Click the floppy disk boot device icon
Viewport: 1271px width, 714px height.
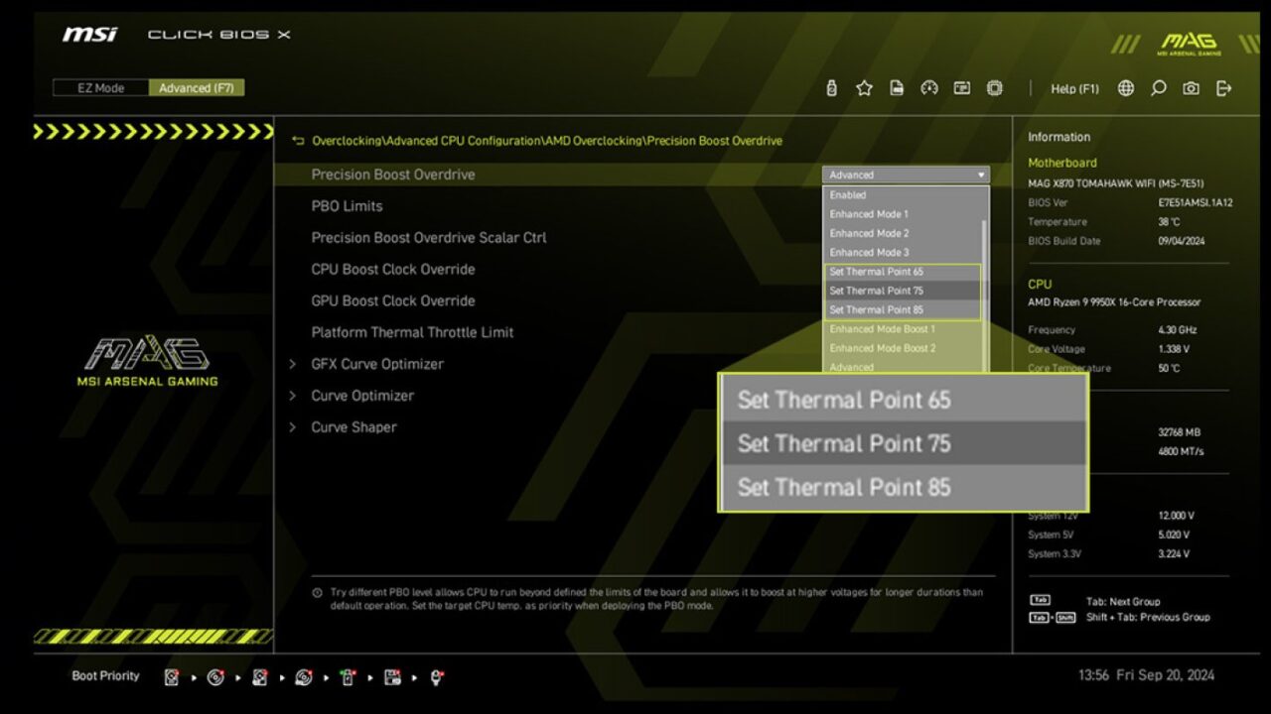click(392, 677)
